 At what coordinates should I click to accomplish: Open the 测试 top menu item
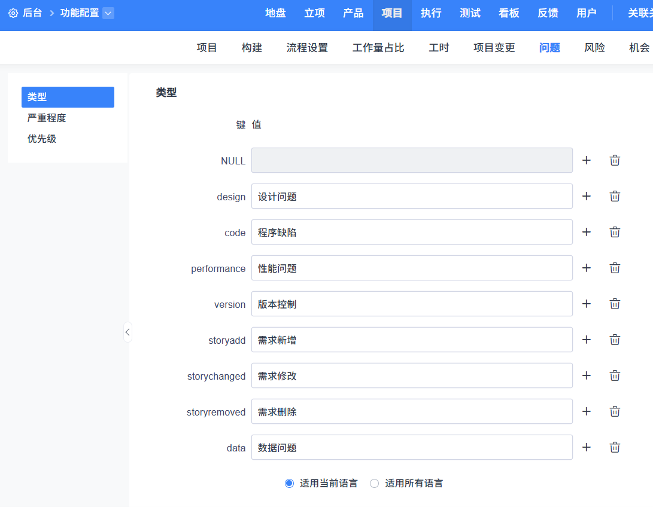click(470, 13)
